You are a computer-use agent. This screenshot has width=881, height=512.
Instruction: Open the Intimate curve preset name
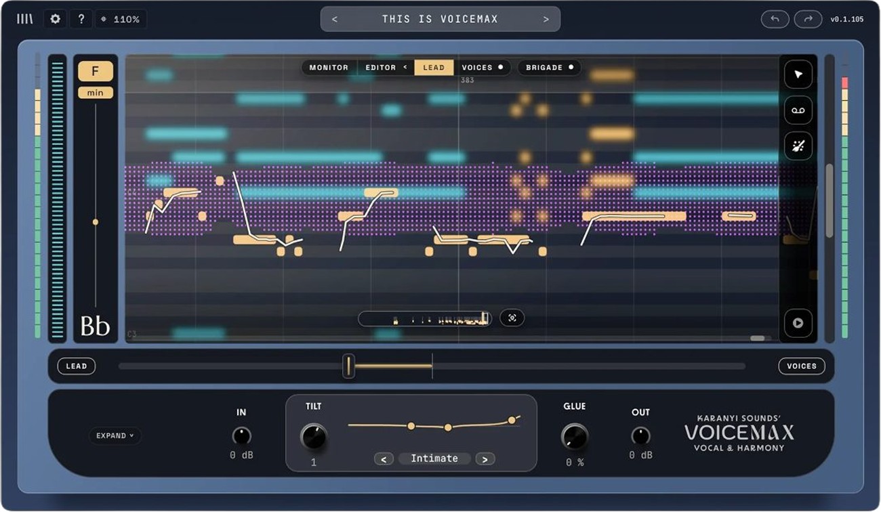pos(434,458)
